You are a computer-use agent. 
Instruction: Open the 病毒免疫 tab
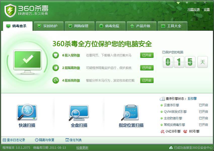click(x=110, y=26)
